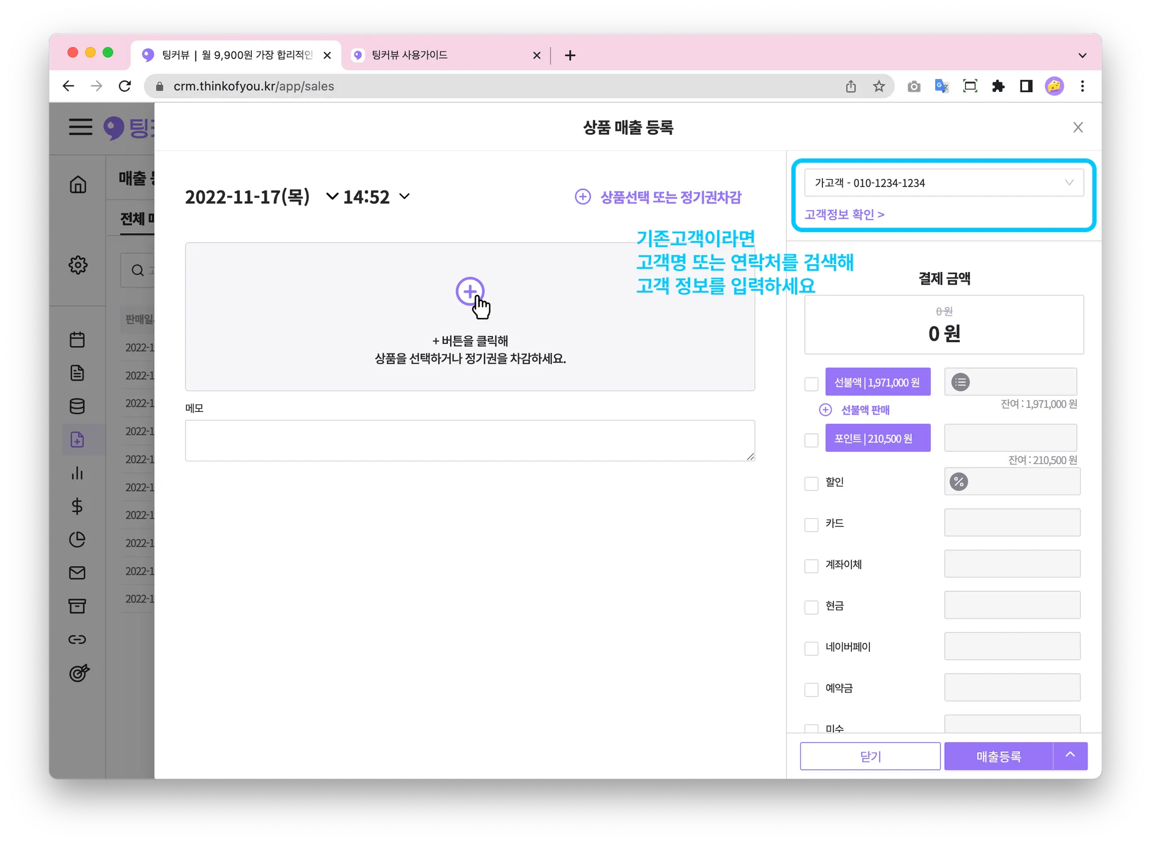Expand the arrow next to 매출등록
The height and width of the screenshot is (844, 1151).
click(1070, 755)
